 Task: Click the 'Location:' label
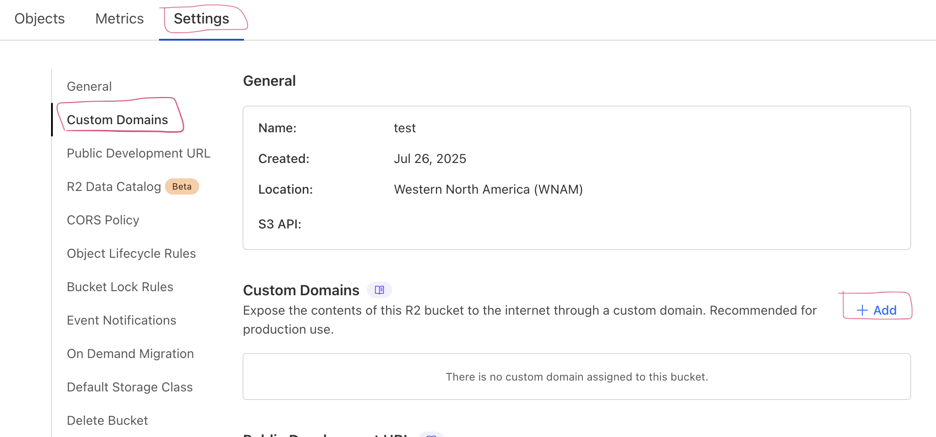(x=285, y=190)
